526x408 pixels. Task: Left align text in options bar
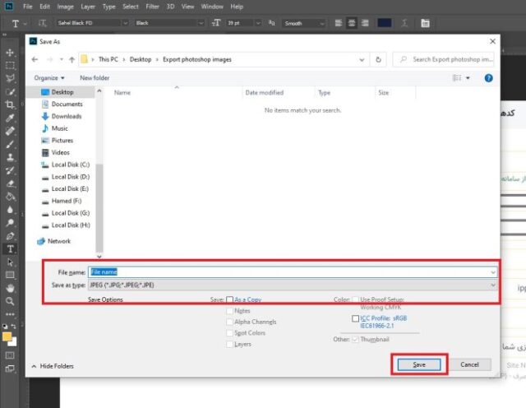[339, 23]
